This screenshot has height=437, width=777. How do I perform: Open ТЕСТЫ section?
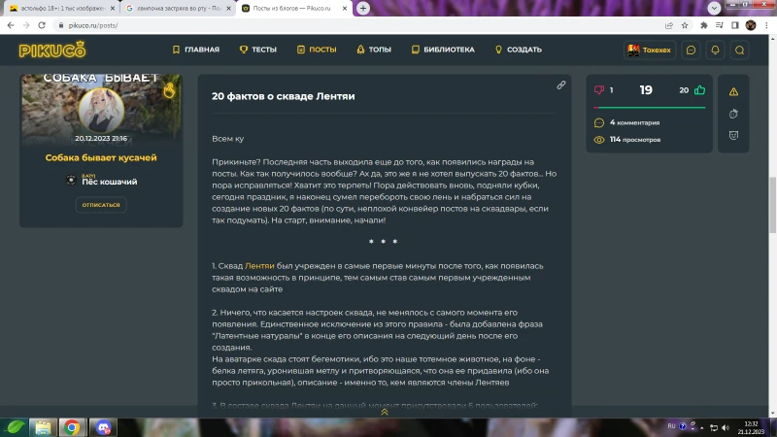pyautogui.click(x=258, y=50)
